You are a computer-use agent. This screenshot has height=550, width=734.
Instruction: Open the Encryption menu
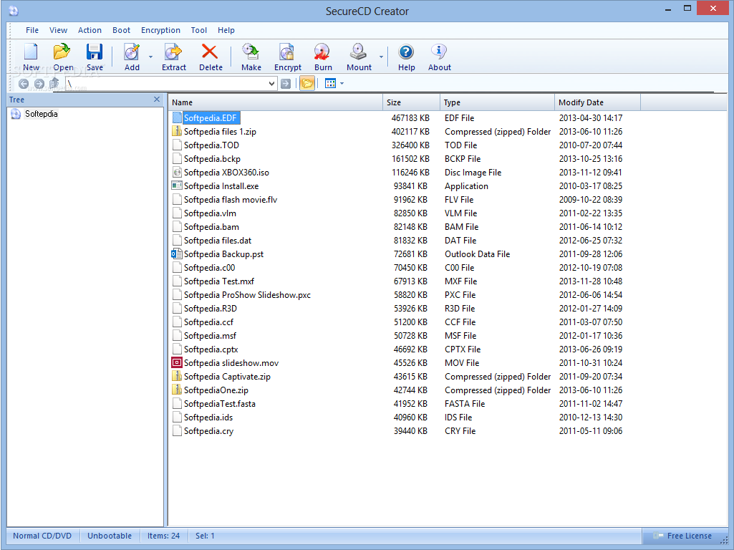(x=160, y=30)
